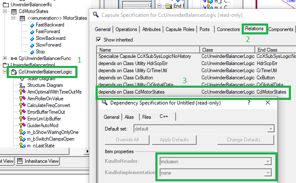Image resolution: width=296 pixels, height=183 pixels.
Task: Sort relations by Class column header
Action: point(227,50)
